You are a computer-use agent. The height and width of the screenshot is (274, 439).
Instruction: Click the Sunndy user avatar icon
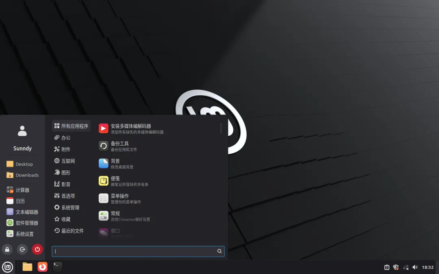pos(22,131)
